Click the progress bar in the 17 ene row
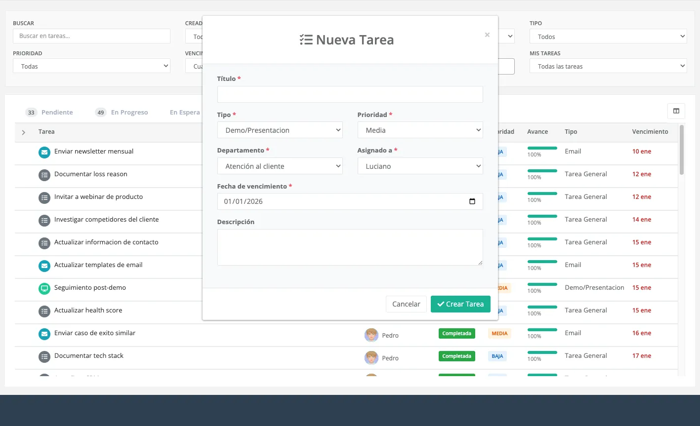The height and width of the screenshot is (426, 700). coord(542,352)
